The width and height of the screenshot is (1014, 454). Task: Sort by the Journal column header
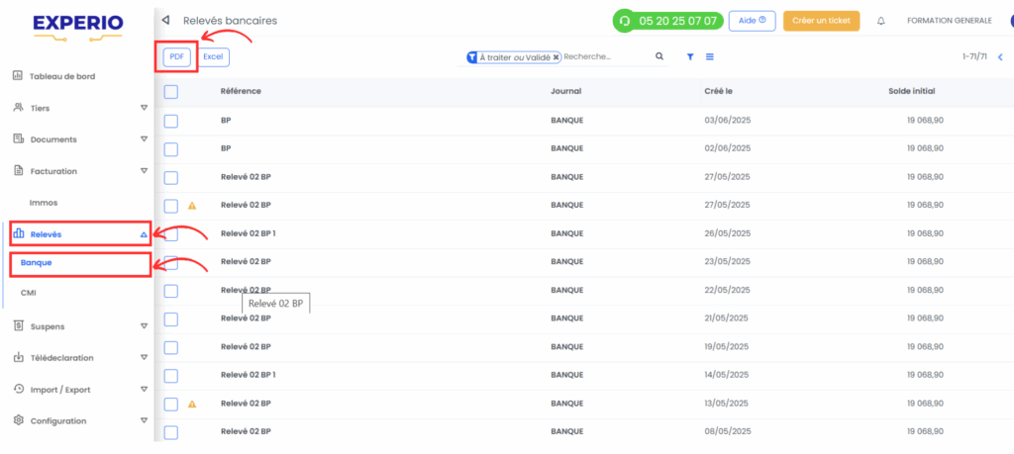point(565,91)
